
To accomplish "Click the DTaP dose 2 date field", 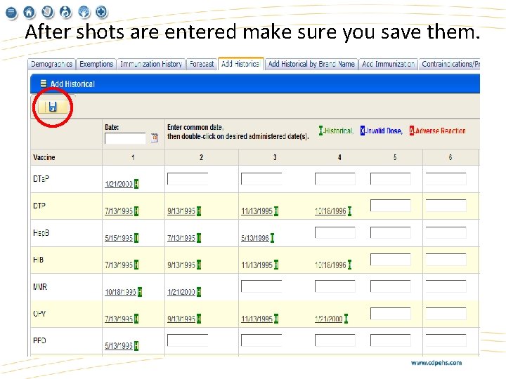I will [188, 178].
